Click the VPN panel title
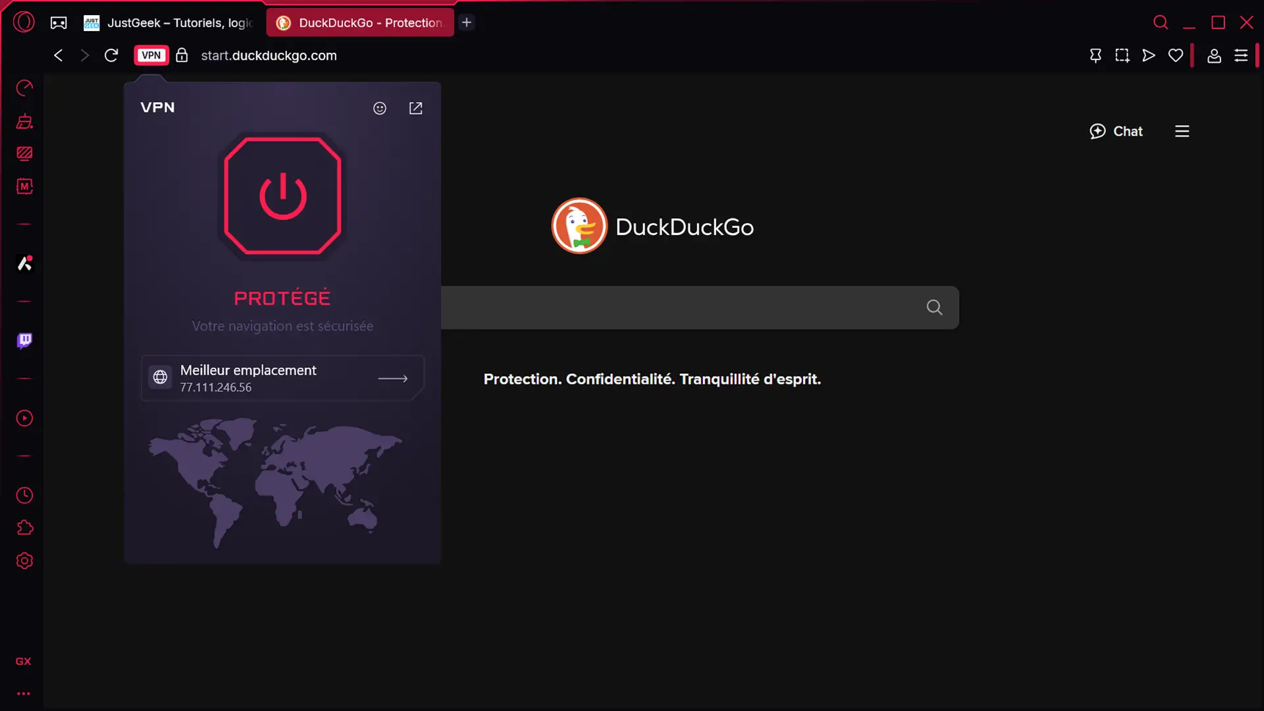Viewport: 1264px width, 711px height. coord(157,107)
